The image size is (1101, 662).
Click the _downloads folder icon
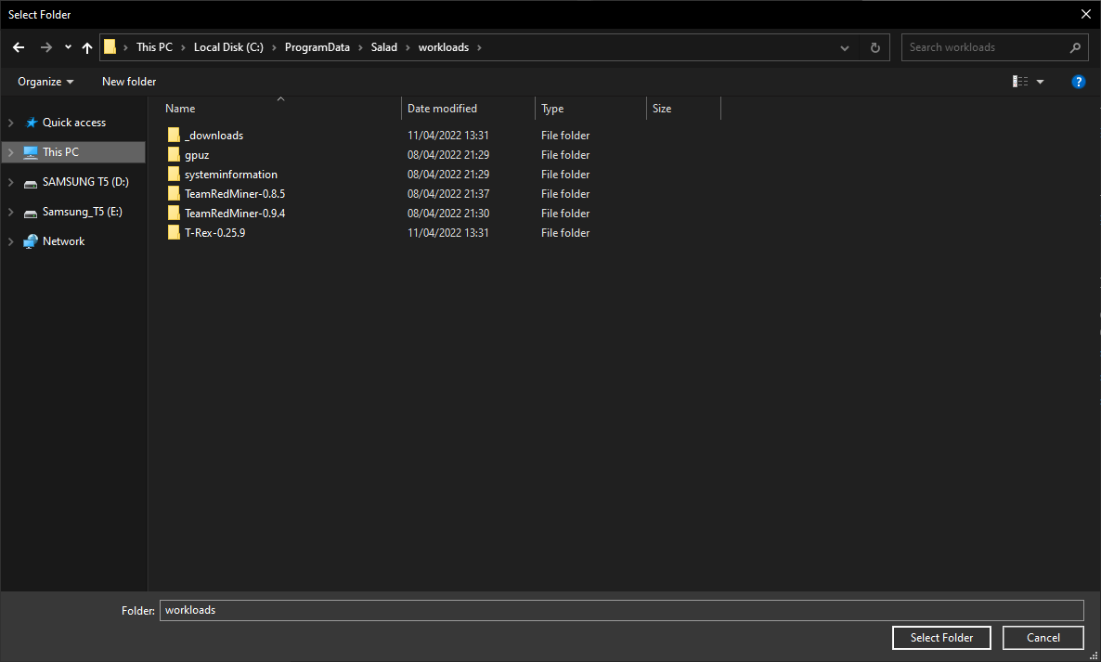click(x=174, y=135)
